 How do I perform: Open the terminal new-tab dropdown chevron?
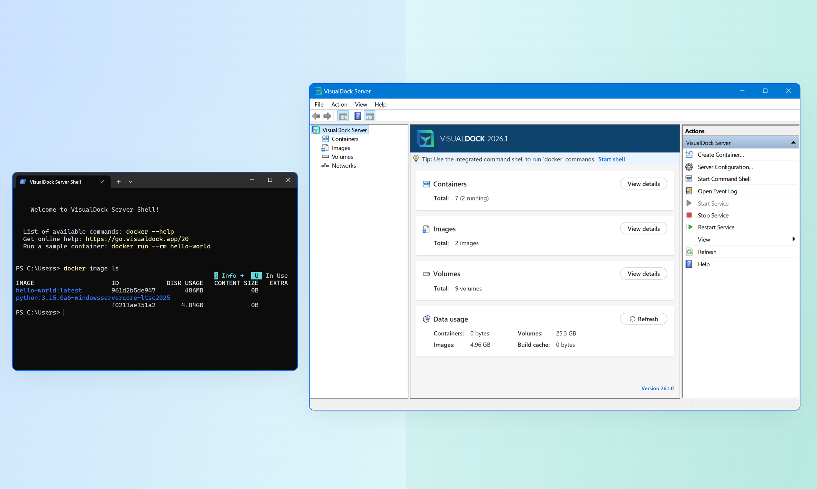coord(131,181)
